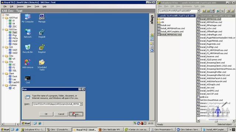
Task: Open the Tools menu in Royal TS
Action: click(x=37, y=7)
